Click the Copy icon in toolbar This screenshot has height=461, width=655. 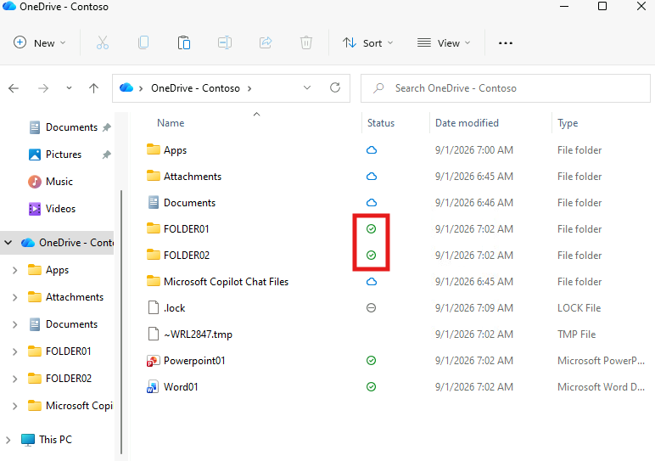143,42
